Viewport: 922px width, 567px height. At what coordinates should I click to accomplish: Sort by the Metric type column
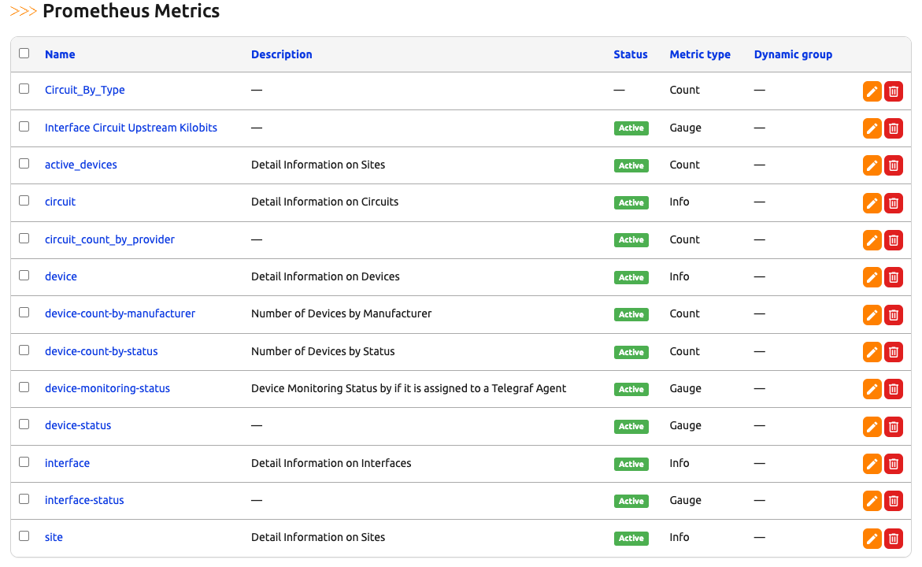click(699, 54)
